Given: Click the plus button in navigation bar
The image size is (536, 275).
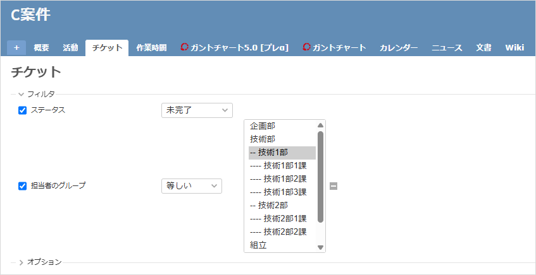Looking at the screenshot, I should 16,48.
